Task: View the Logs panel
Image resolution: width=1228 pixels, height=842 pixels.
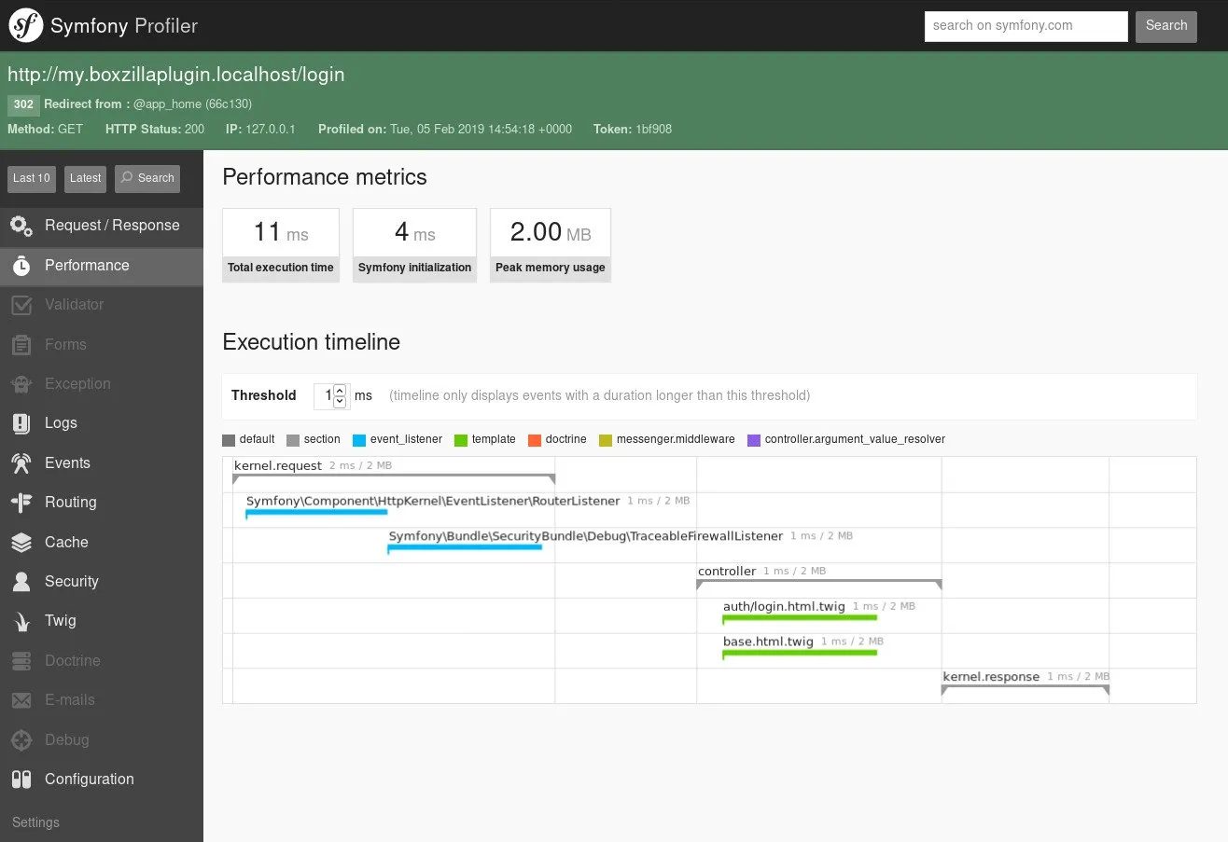Action: (61, 423)
